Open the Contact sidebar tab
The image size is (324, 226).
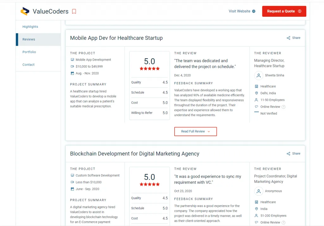(x=28, y=64)
